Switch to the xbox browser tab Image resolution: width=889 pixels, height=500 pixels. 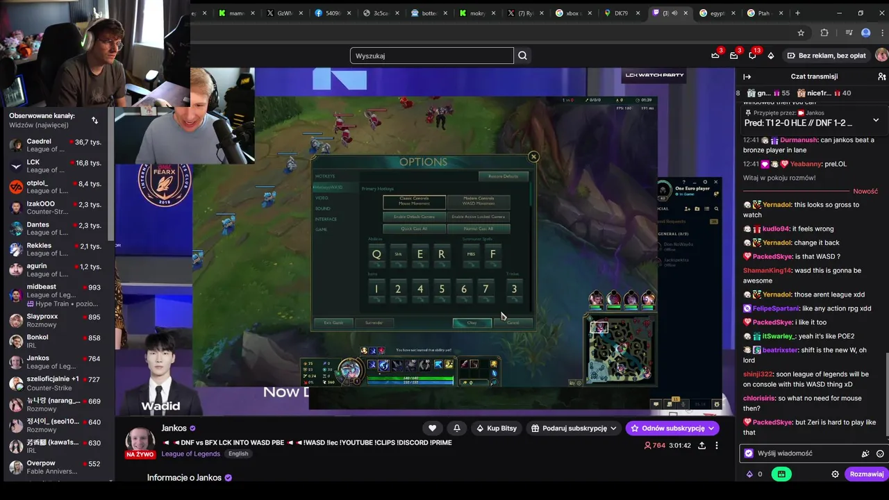click(573, 13)
